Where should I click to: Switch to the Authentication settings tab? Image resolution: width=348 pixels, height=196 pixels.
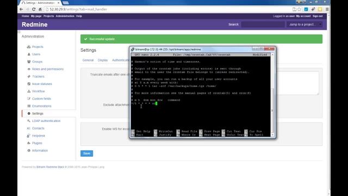click(121, 60)
